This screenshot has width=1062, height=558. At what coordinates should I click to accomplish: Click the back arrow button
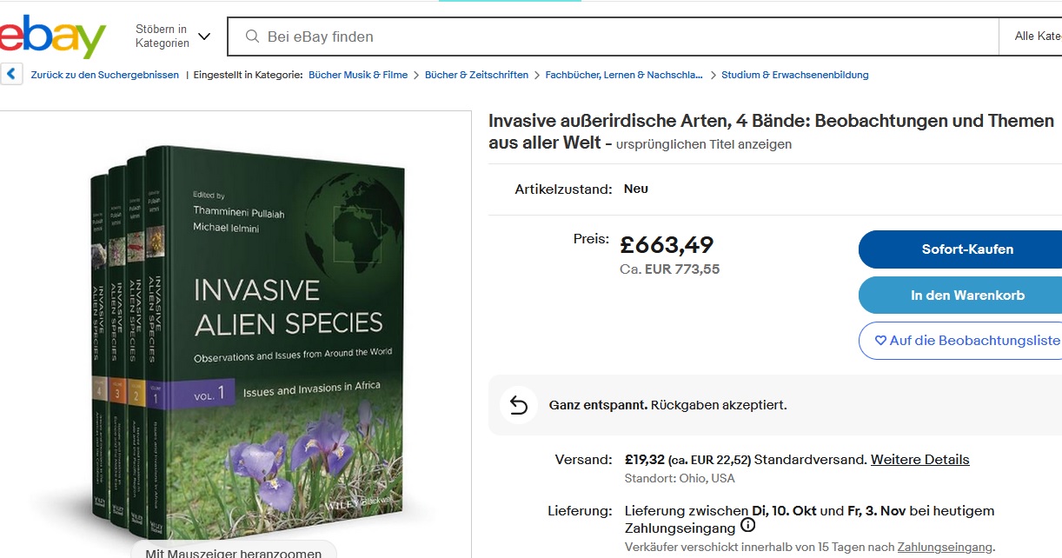pyautogui.click(x=11, y=75)
